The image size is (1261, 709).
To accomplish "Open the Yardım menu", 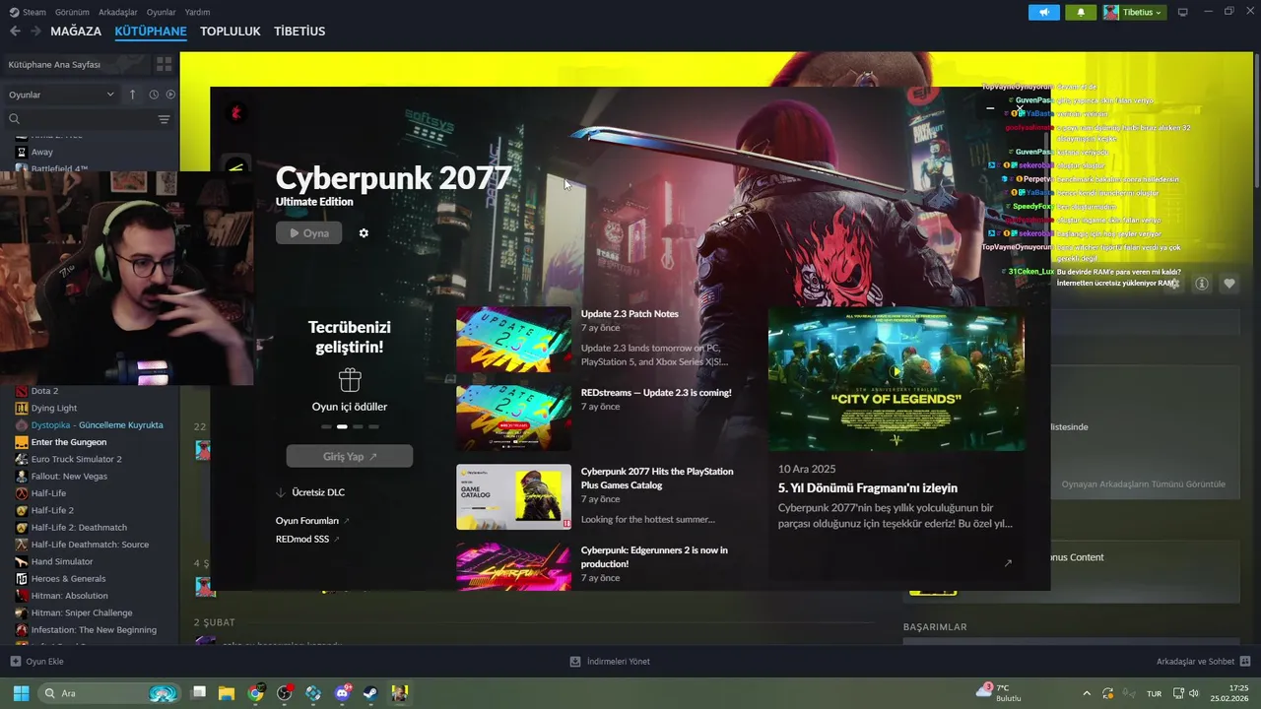I will pyautogui.click(x=197, y=12).
